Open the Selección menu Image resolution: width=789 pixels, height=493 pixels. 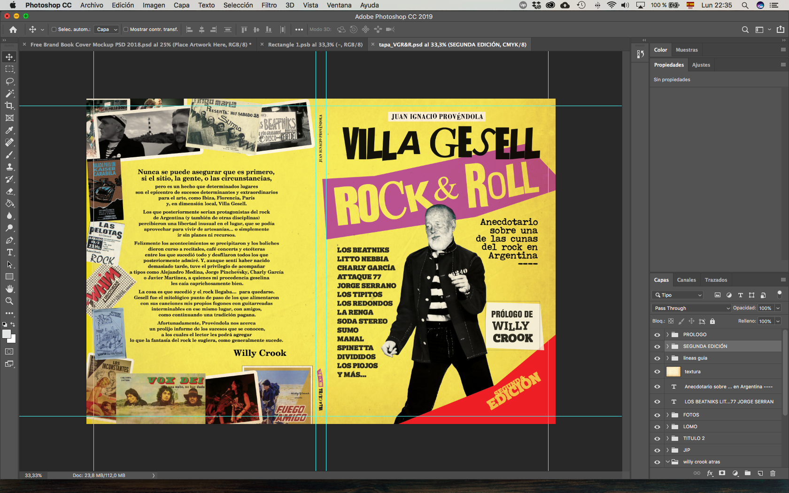coord(238,5)
